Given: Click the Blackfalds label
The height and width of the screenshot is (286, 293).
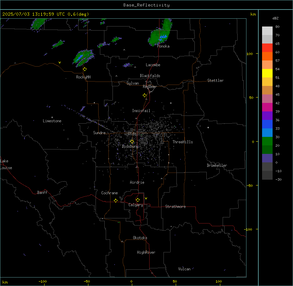Looking at the screenshot, I should (x=150, y=76).
